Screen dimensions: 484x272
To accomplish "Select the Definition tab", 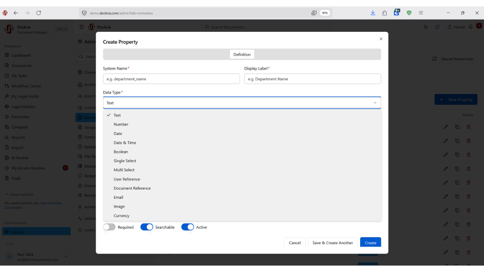I will 242,54.
